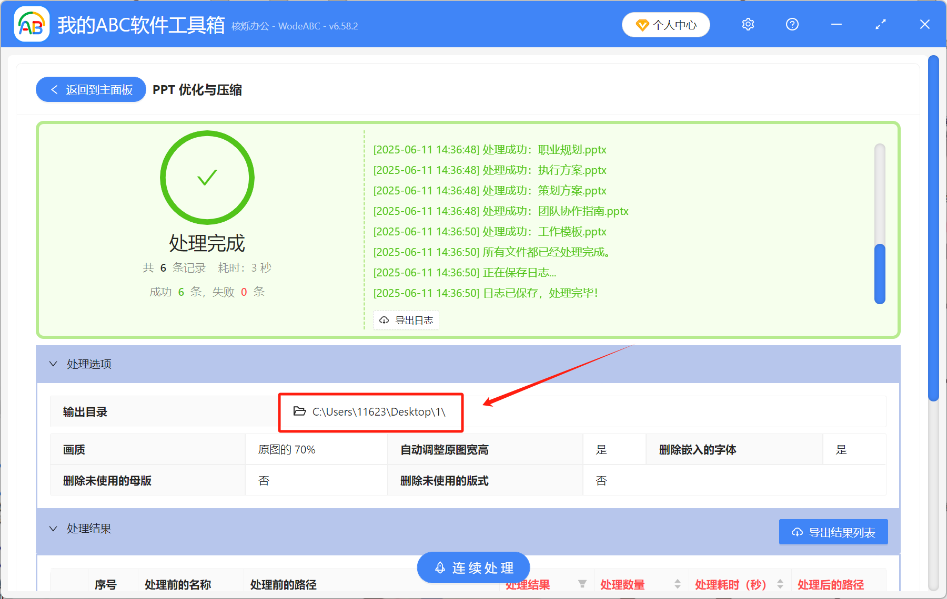This screenshot has height=599, width=947.
Task: Click the bell icon on 连续处理 button
Action: point(440,567)
